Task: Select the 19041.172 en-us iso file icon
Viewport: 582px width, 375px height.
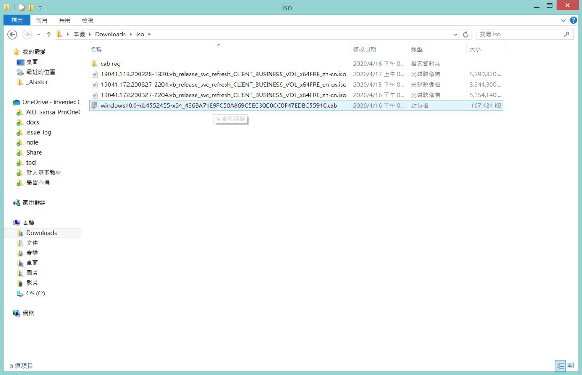Action: [95, 85]
